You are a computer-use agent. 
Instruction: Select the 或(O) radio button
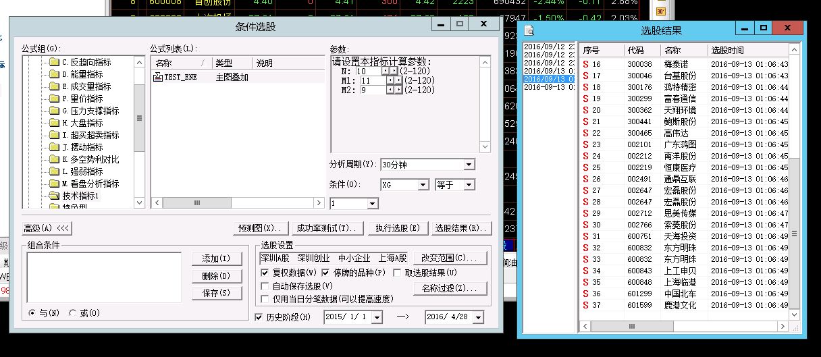pos(72,312)
